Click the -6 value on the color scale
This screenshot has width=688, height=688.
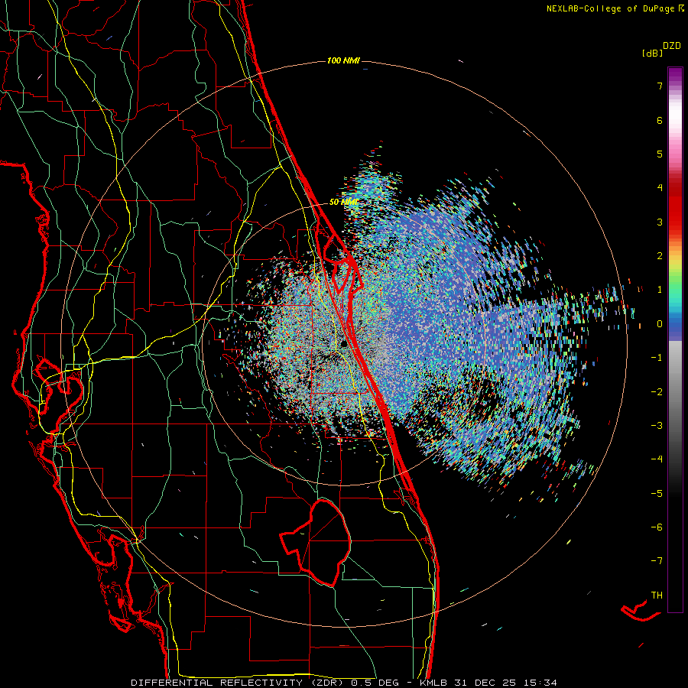pyautogui.click(x=657, y=527)
